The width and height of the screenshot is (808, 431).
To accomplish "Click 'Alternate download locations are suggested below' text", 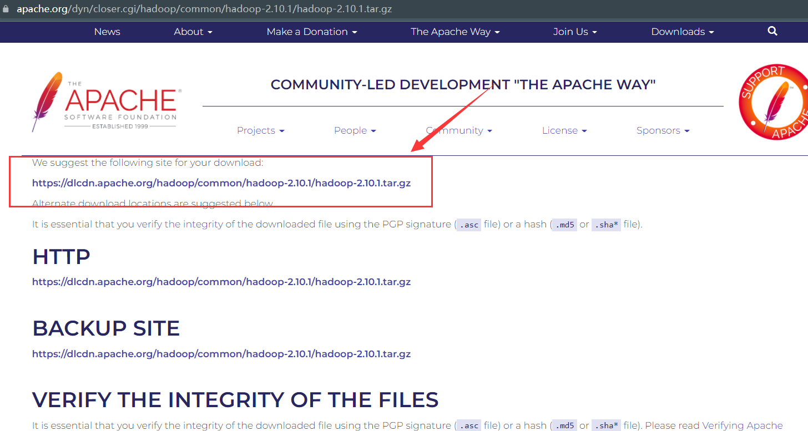I will coord(153,204).
